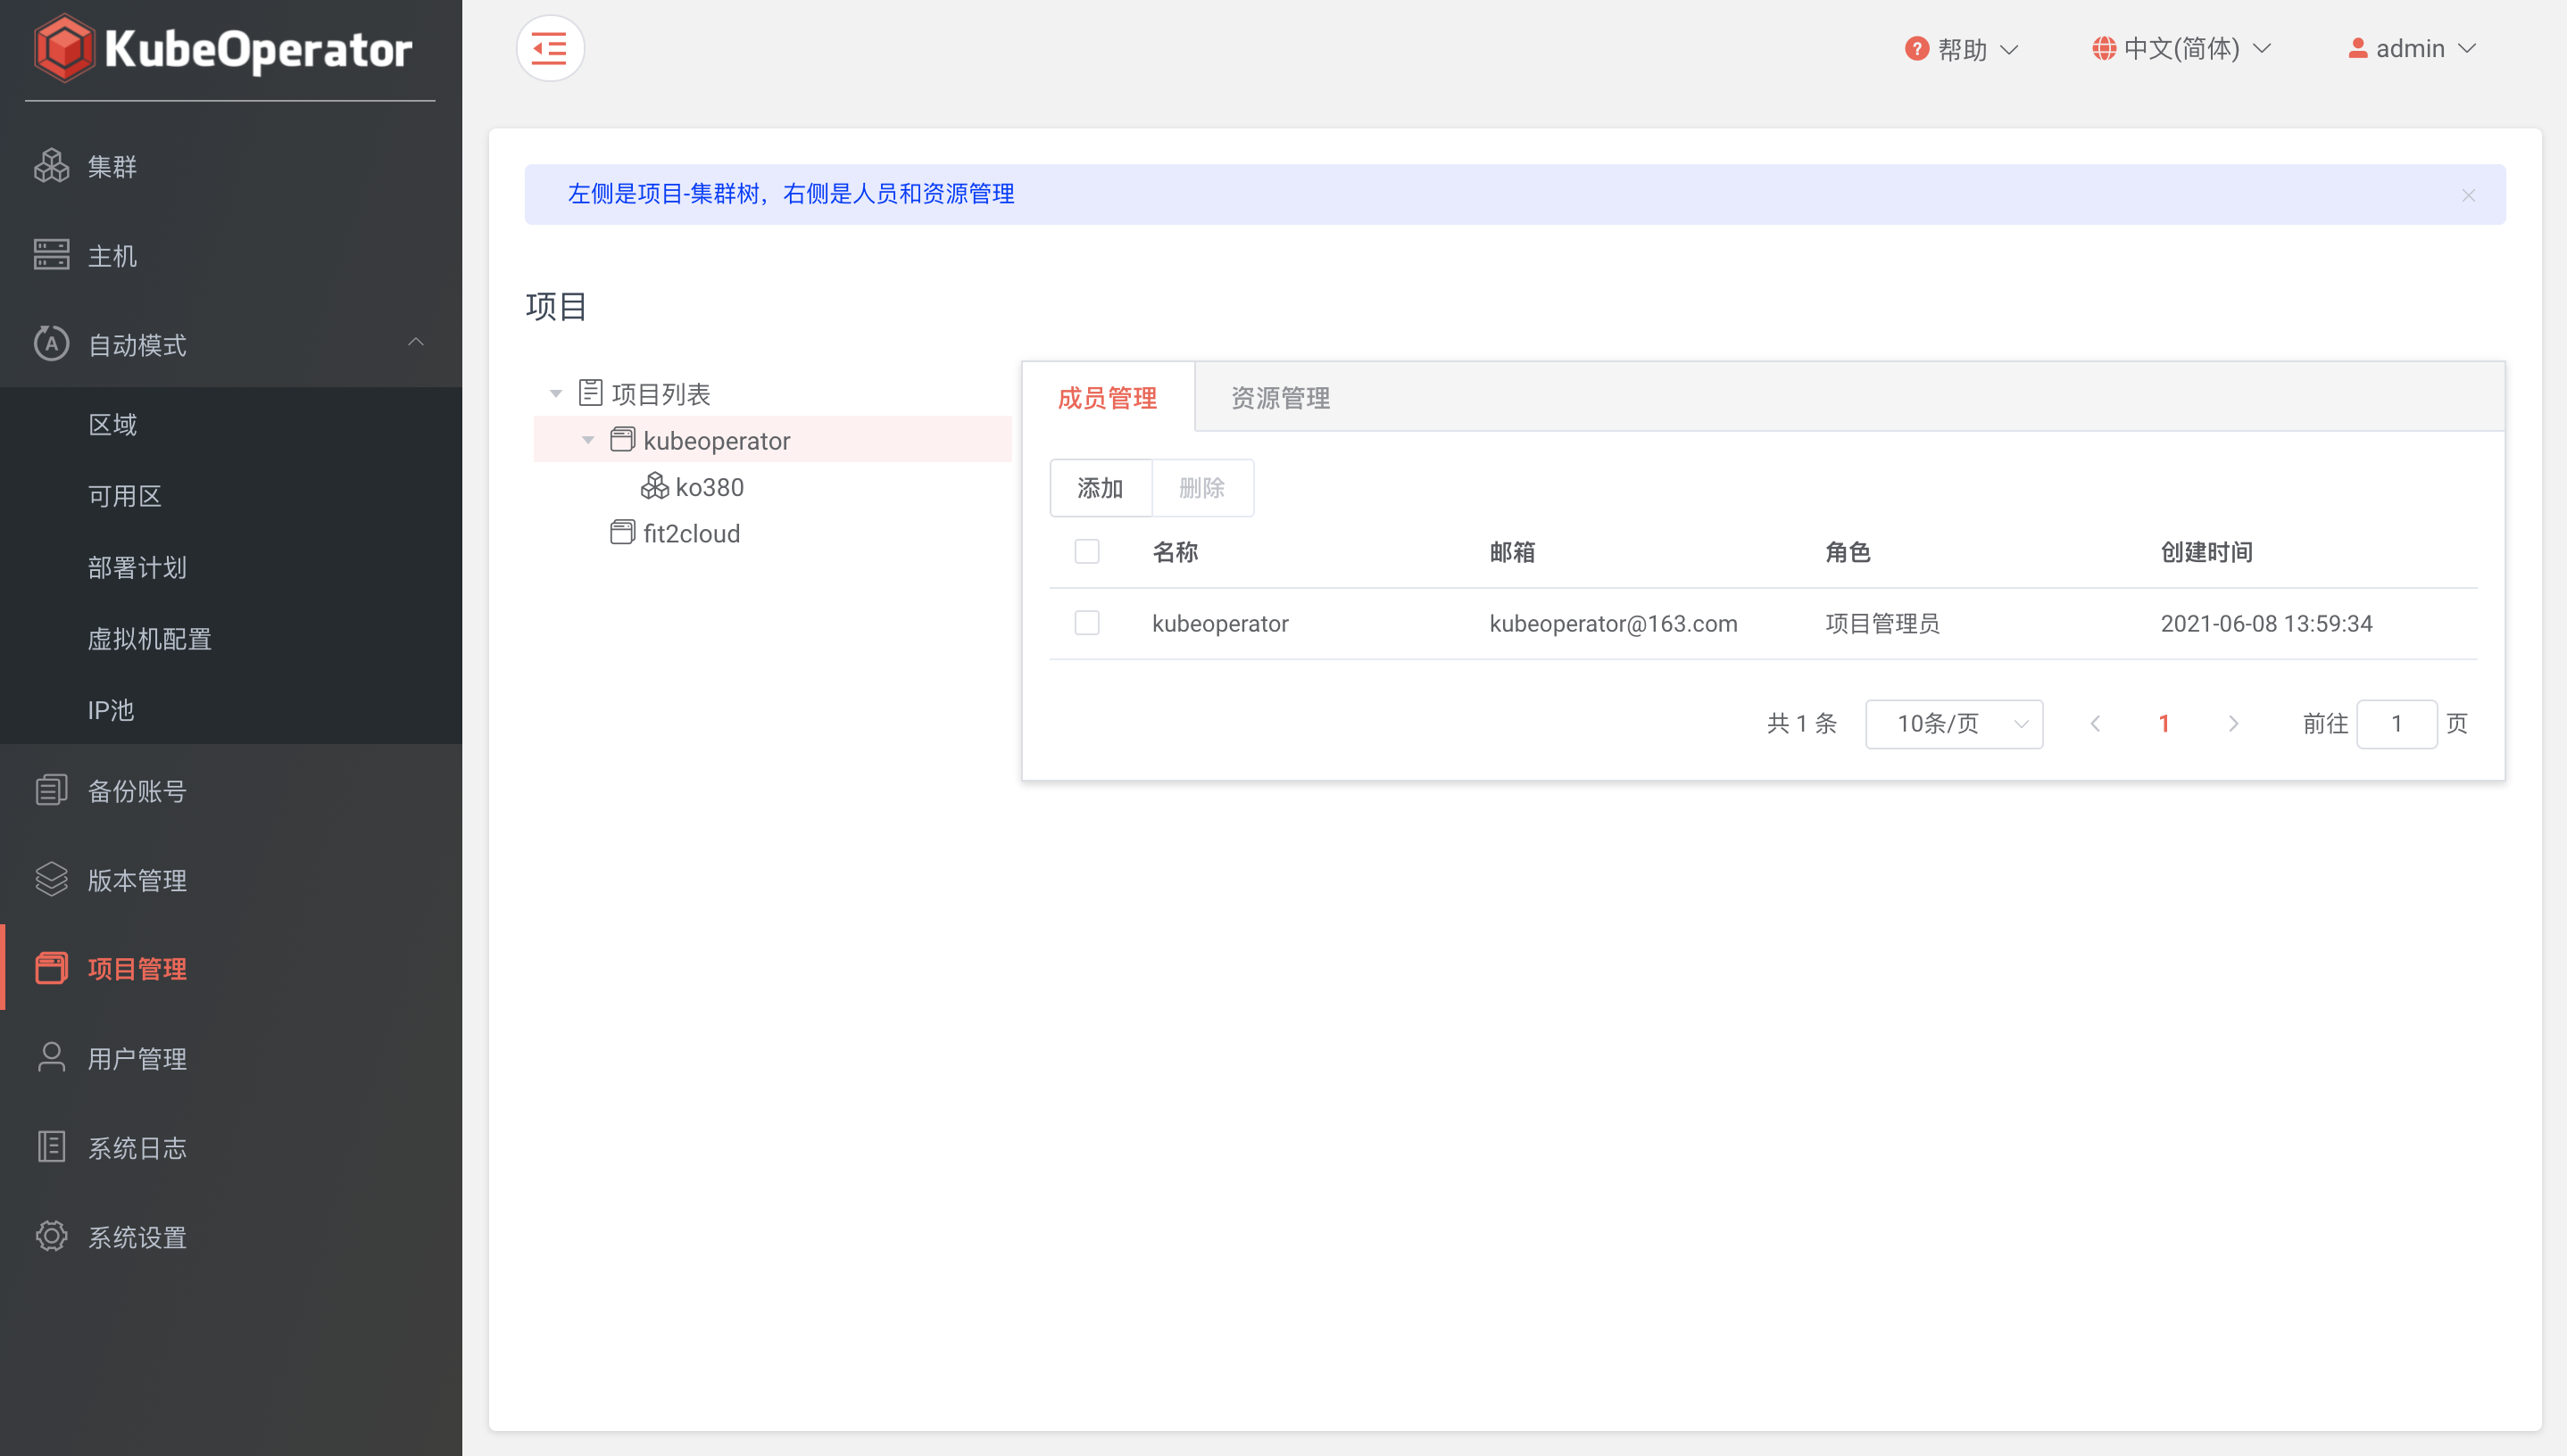
Task: Click the 邮箱 column header
Action: (x=1512, y=551)
